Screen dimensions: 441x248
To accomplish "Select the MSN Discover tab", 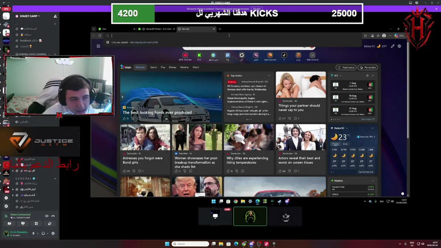I will tap(140, 68).
